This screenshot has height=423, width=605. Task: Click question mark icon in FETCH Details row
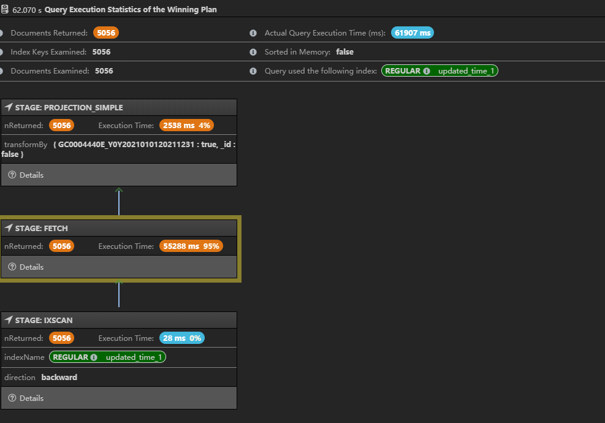pyautogui.click(x=12, y=267)
